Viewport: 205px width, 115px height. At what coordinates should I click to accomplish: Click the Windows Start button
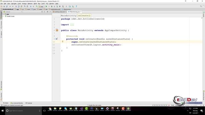[x=3, y=111]
